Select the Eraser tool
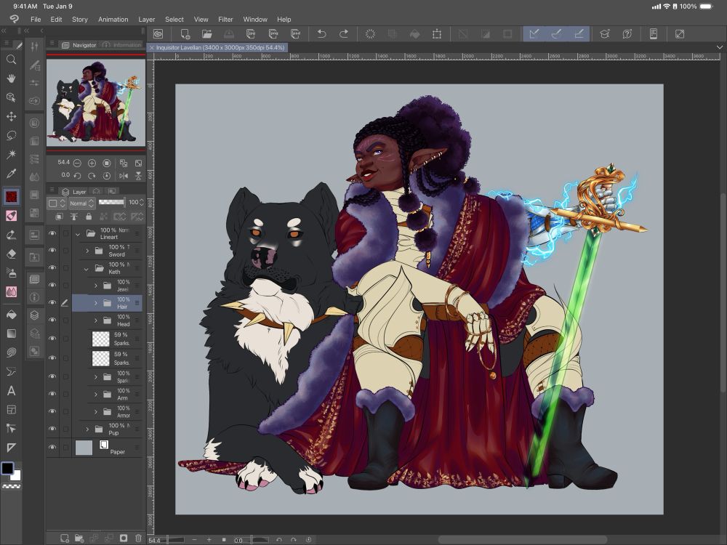 11,254
